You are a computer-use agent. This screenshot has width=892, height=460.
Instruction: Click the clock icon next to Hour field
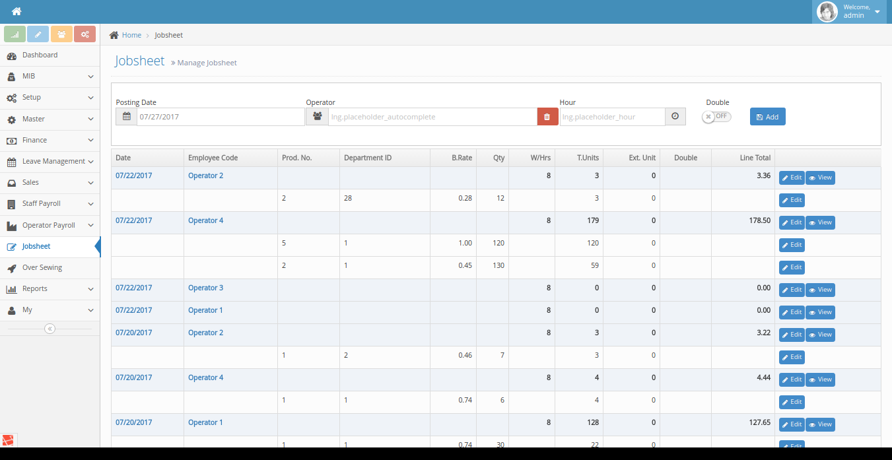[675, 117]
